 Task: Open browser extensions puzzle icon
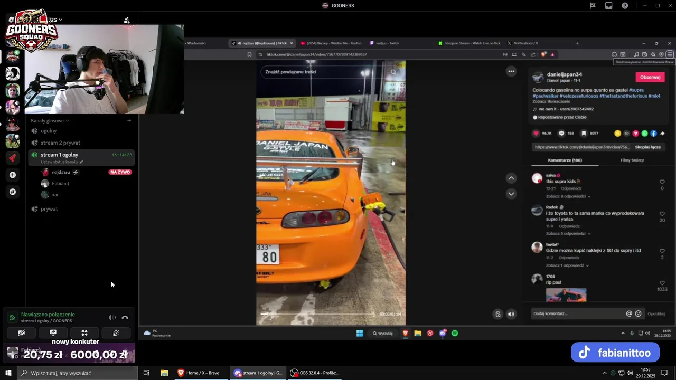[614, 54]
